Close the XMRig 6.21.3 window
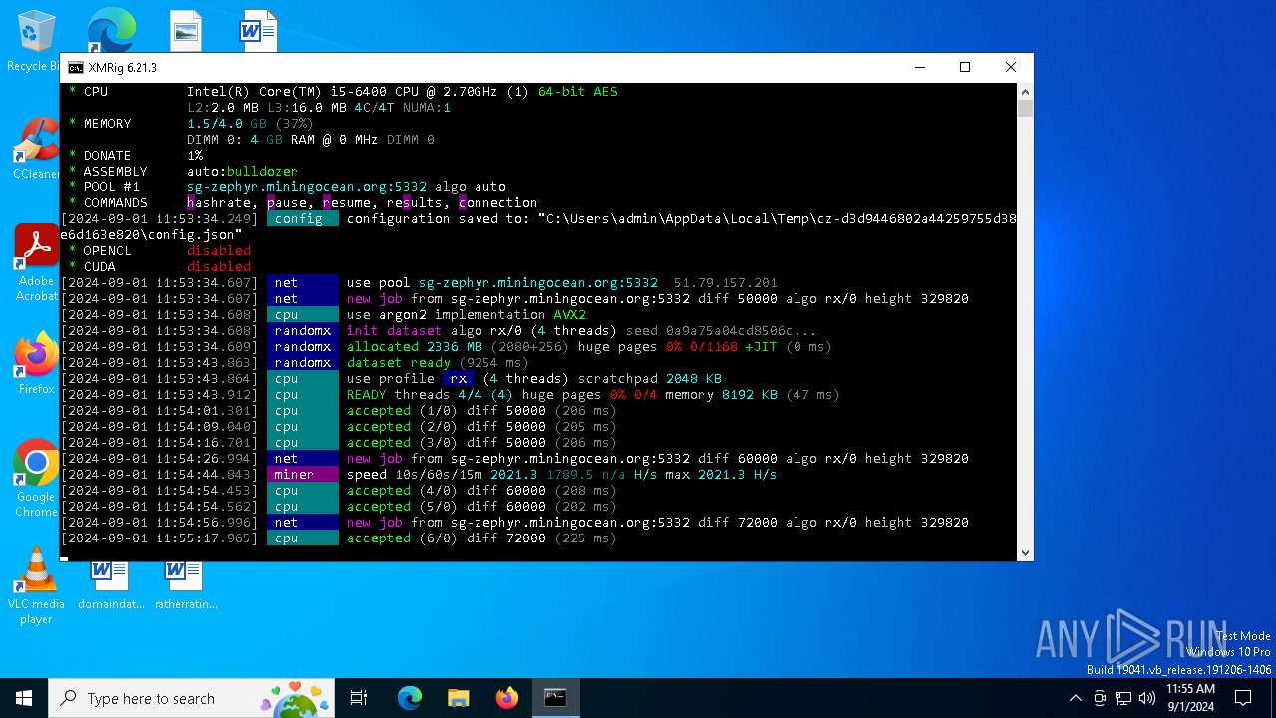The width and height of the screenshot is (1276, 718). (1010, 68)
